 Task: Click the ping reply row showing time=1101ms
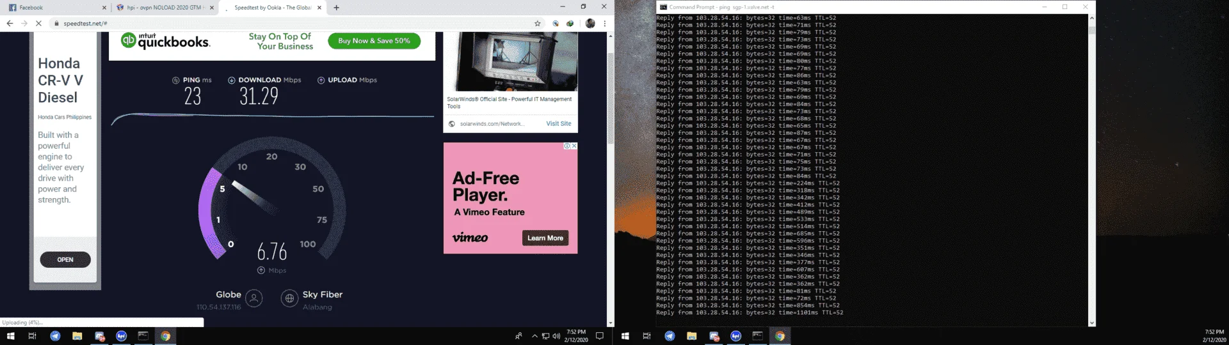[750, 313]
